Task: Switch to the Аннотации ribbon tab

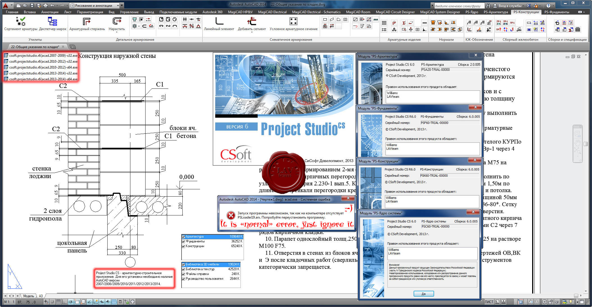Action: pyautogui.click(x=50, y=12)
